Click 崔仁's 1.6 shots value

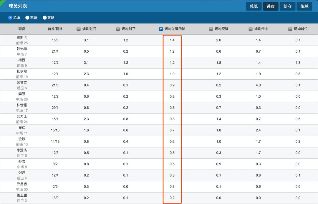click(86, 130)
